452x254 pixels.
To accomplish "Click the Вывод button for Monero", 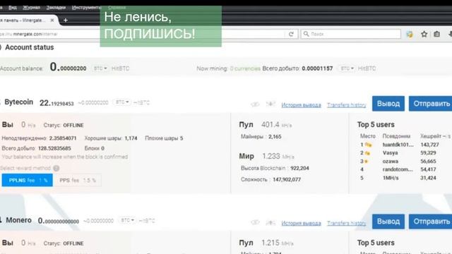I will click(388, 222).
